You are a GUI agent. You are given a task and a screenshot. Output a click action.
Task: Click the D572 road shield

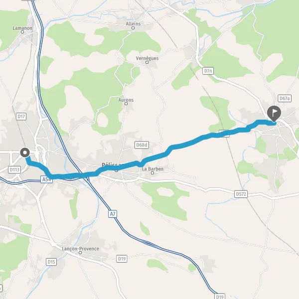click(x=241, y=194)
